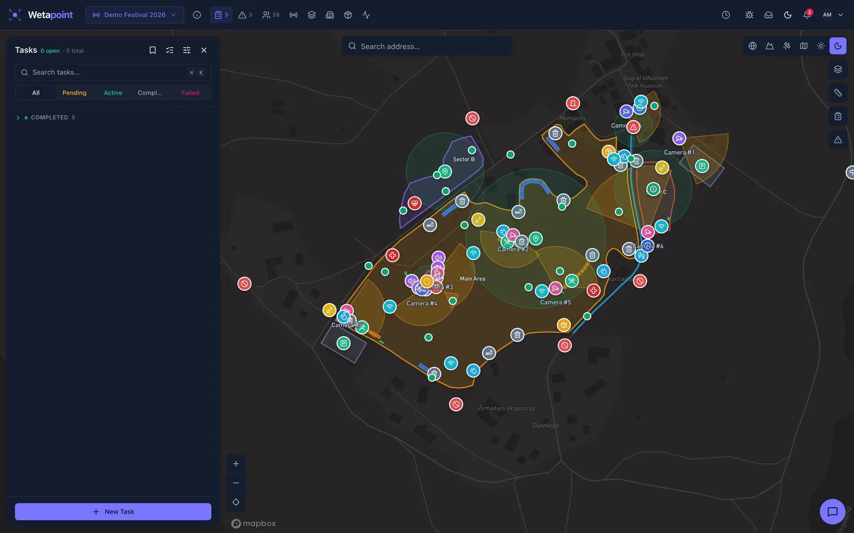Click purple camera marker above Camera #1
The image size is (854, 533).
pyautogui.click(x=679, y=139)
